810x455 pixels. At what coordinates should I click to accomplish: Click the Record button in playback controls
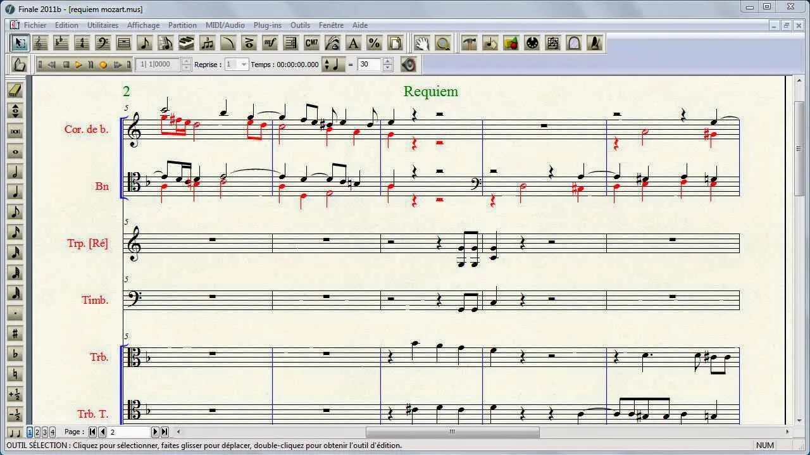103,65
